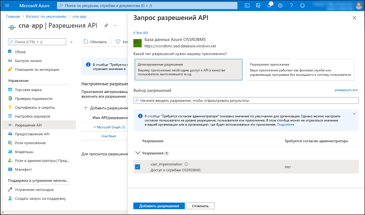
Task: Open the User.Read permission link
Action: pyautogui.click(x=108, y=136)
